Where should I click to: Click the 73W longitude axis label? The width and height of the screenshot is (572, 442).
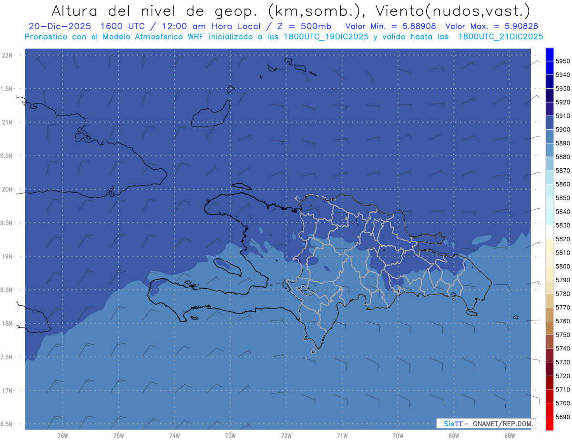(x=230, y=436)
